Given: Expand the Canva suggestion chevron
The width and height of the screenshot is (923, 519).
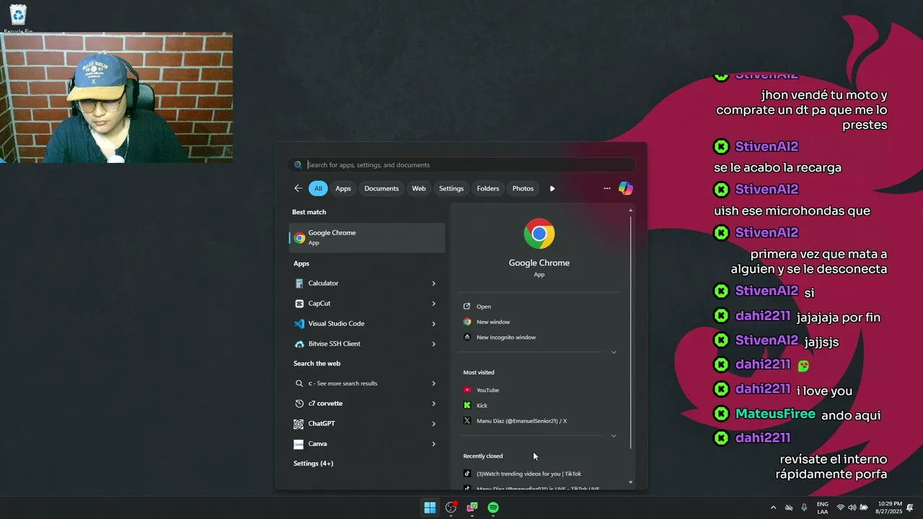Looking at the screenshot, I should 434,444.
